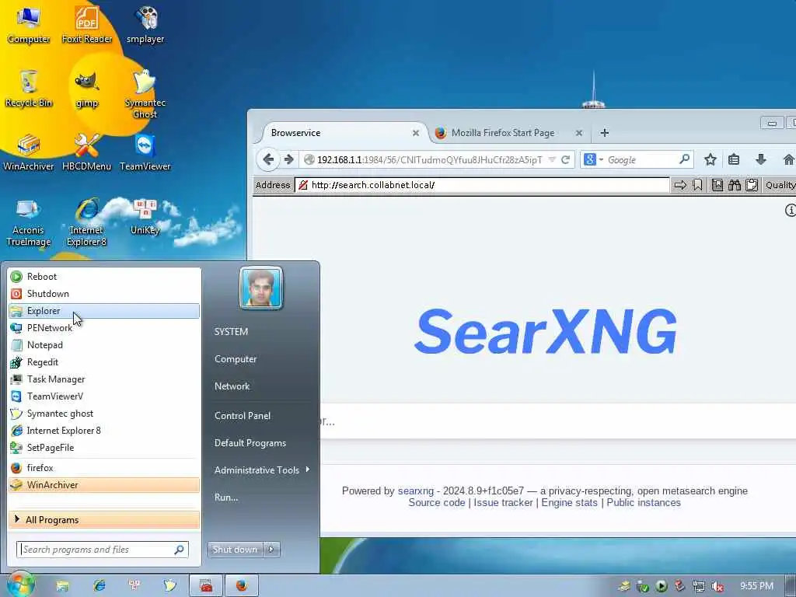Click magnifier in Google search box

(684, 159)
